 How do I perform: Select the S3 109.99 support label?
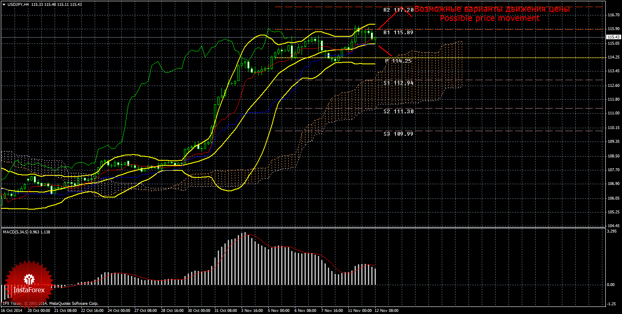click(x=398, y=134)
